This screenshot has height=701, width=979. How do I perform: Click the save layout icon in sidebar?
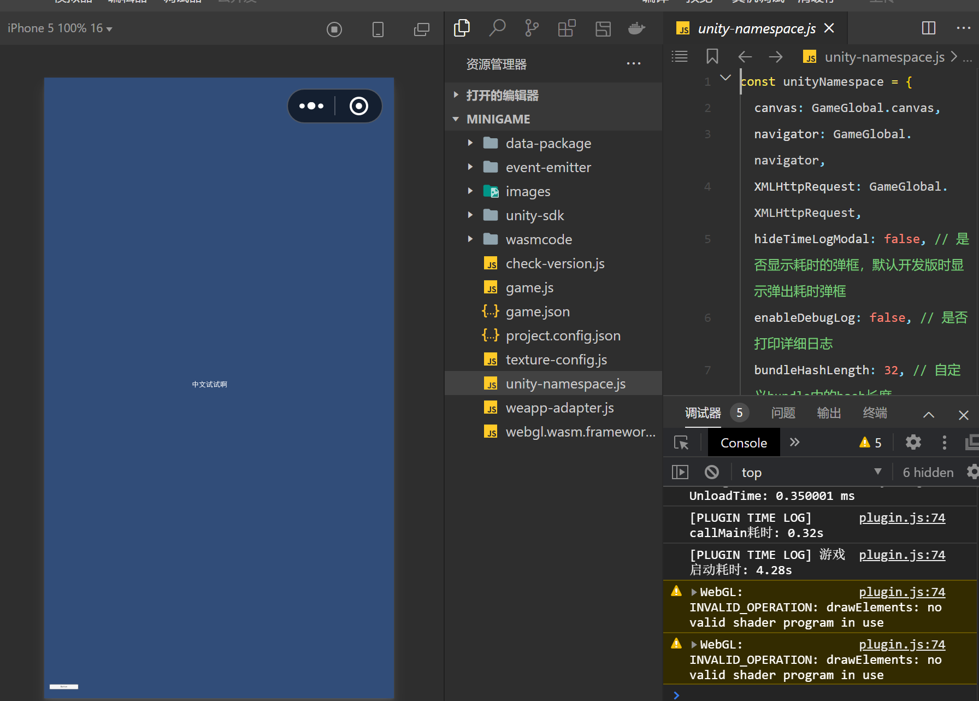pyautogui.click(x=603, y=28)
